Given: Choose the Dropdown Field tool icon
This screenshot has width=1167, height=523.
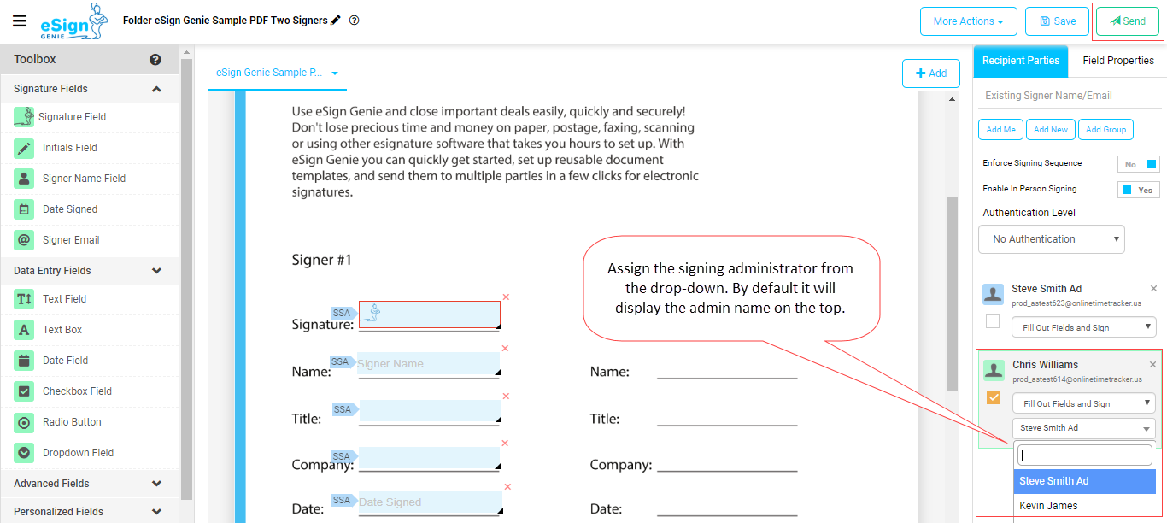Looking at the screenshot, I should click(x=24, y=453).
